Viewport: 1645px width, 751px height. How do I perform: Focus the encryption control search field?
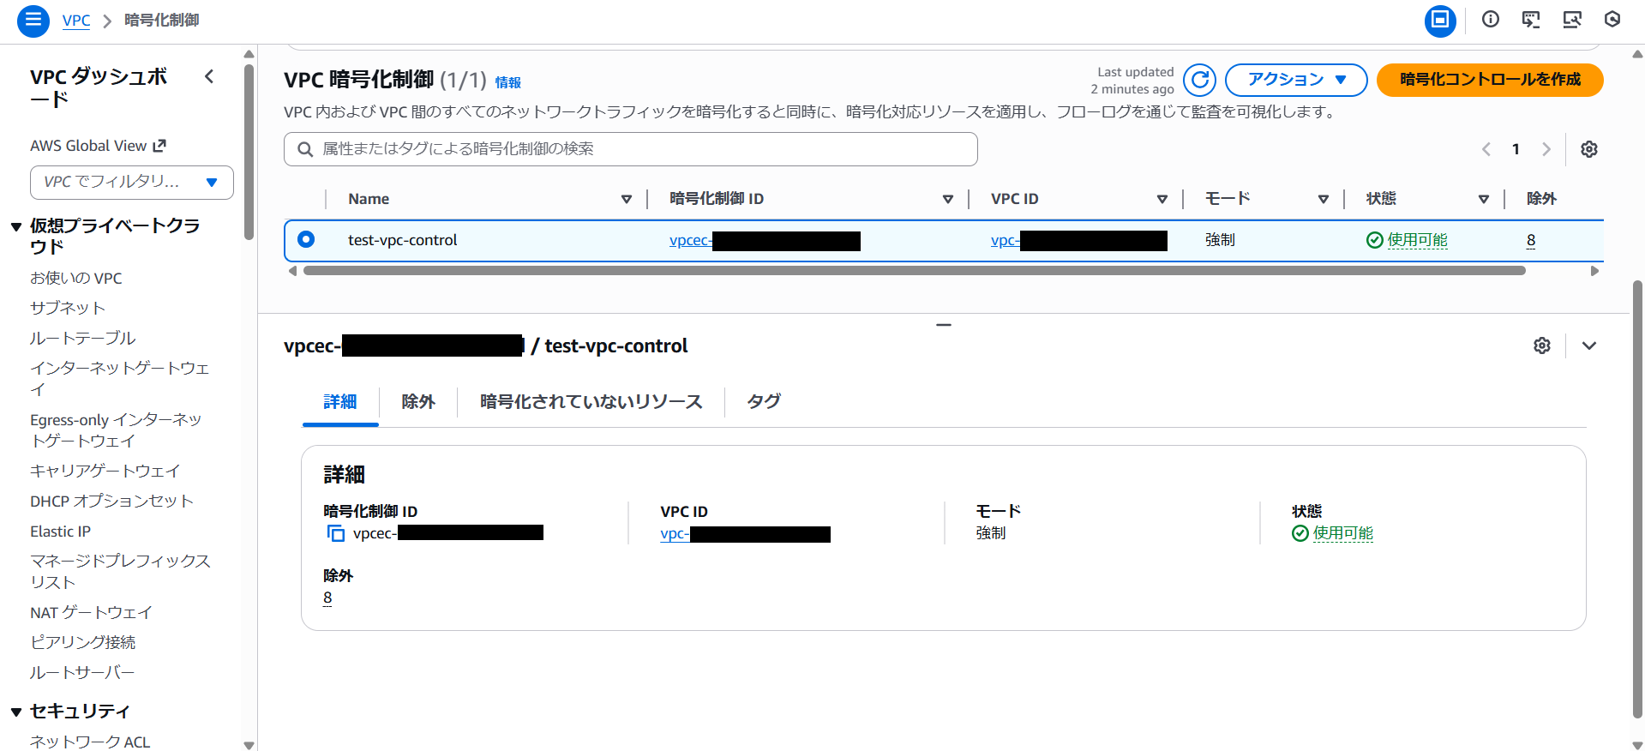coord(631,149)
